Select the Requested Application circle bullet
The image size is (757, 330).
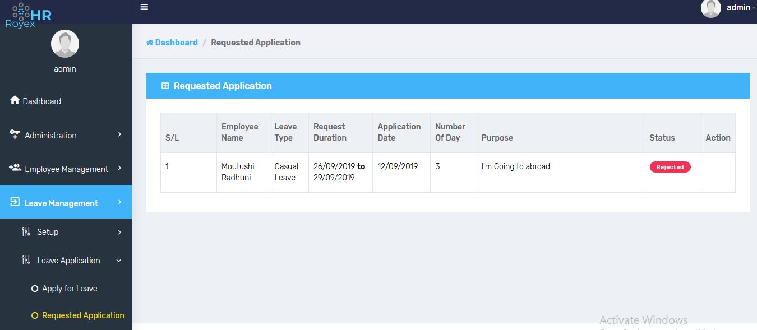click(35, 315)
